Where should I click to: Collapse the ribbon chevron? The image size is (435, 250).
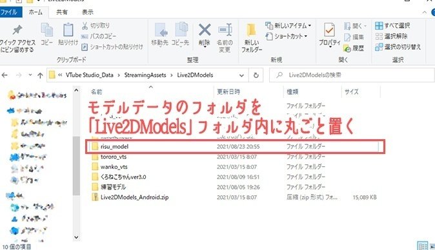pos(424,12)
